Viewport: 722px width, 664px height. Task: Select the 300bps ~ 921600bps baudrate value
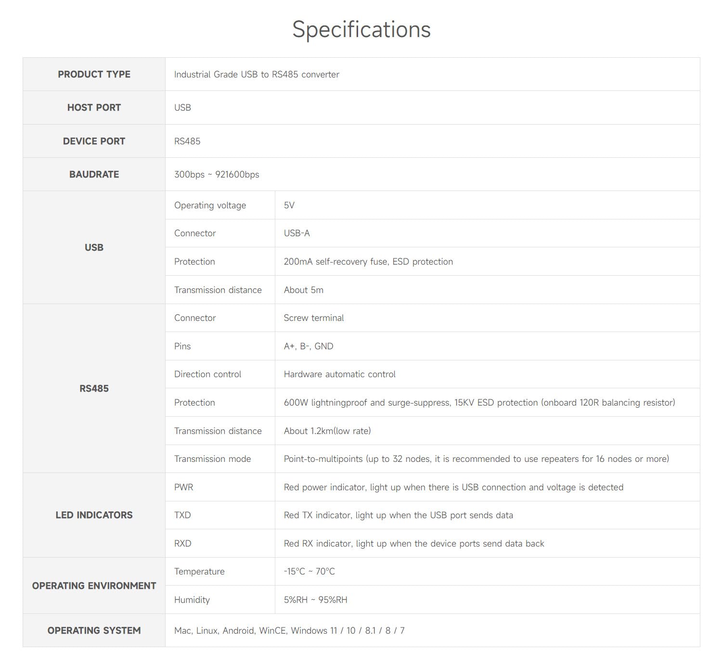pyautogui.click(x=217, y=174)
